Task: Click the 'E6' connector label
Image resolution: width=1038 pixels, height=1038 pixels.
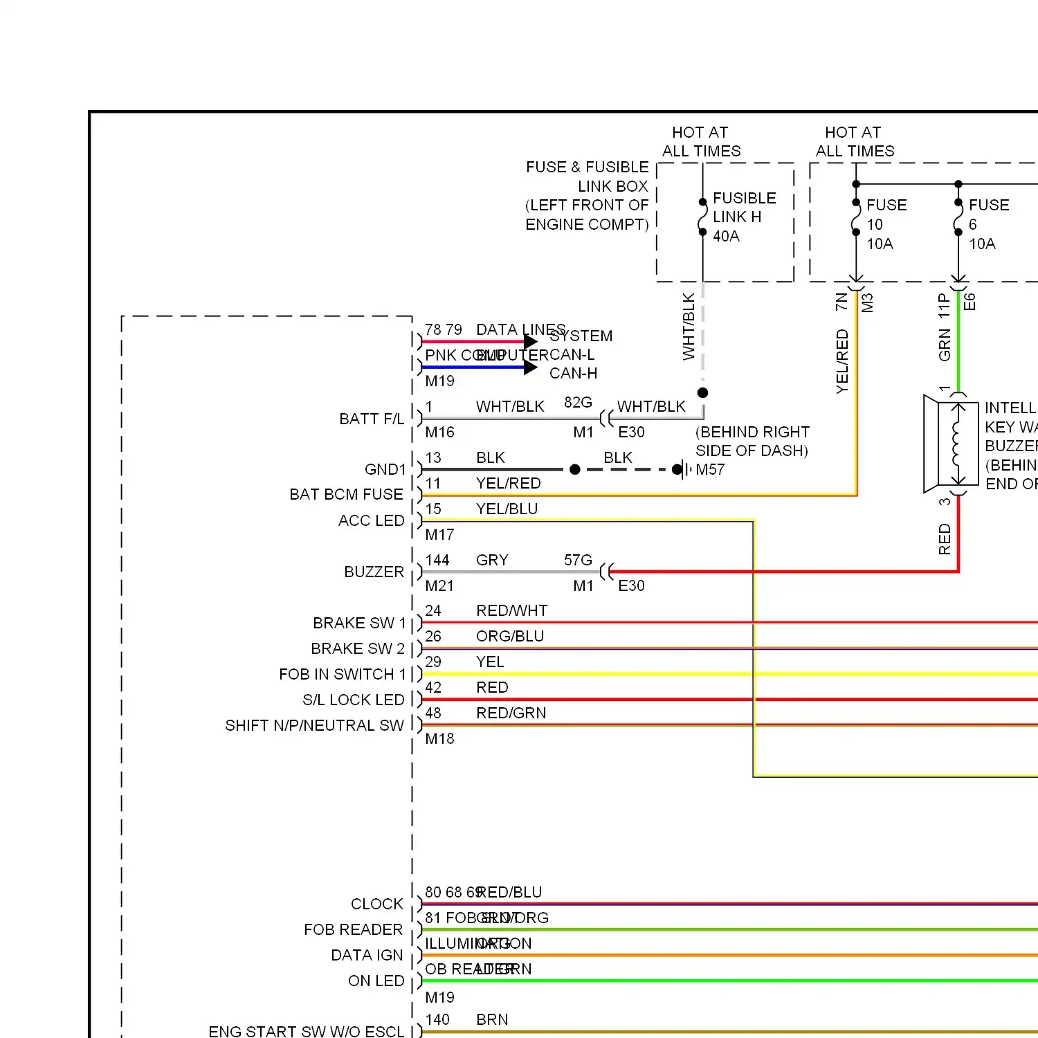Action: click(969, 302)
